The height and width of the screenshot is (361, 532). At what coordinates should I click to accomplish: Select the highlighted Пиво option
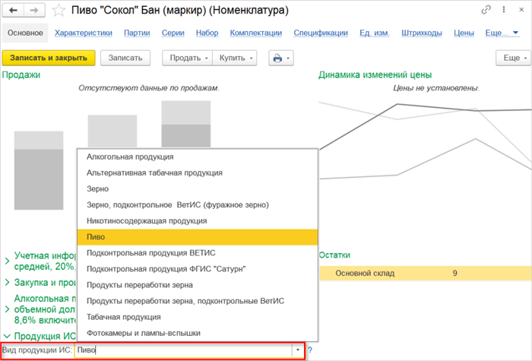(x=198, y=237)
